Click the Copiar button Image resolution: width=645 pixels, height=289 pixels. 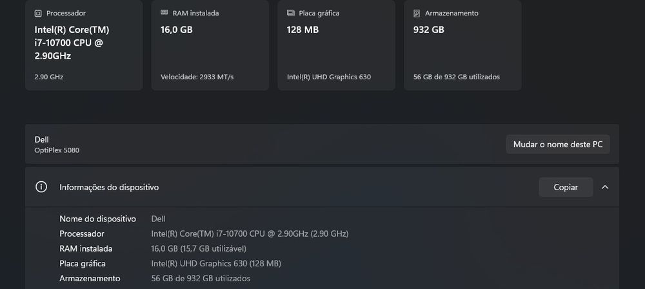[566, 187]
